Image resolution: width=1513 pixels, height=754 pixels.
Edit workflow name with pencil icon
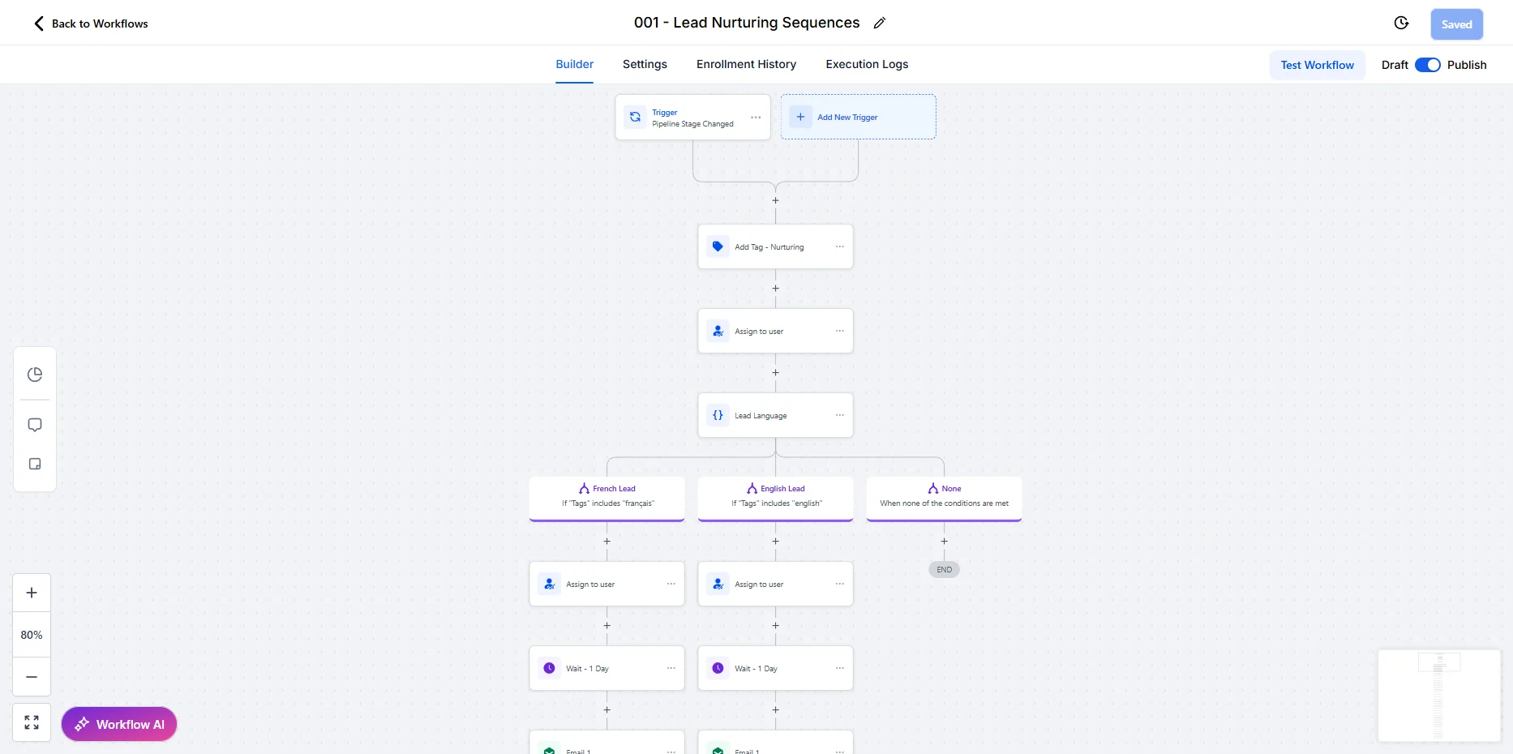click(879, 24)
